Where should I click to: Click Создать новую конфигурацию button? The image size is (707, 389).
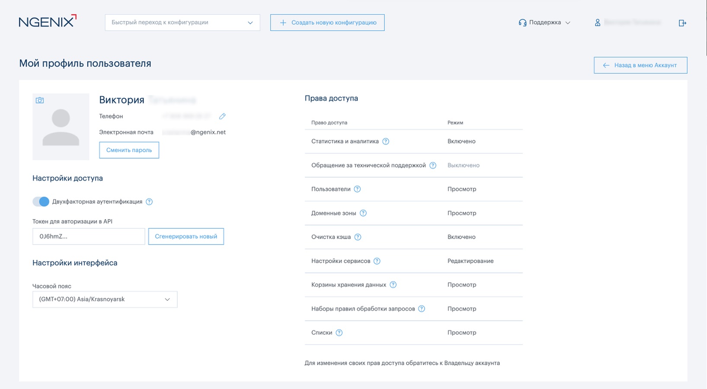coord(327,22)
